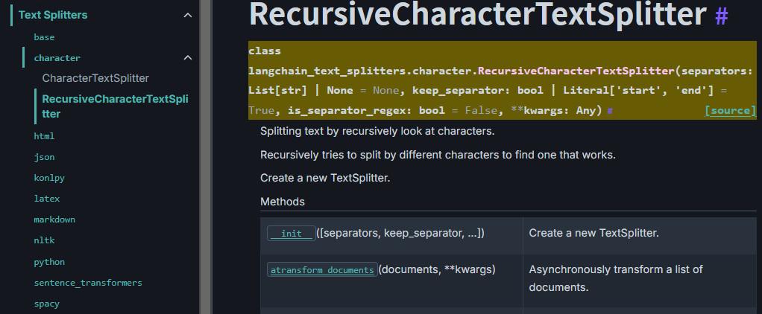
Task: Open the python module page
Action: click(x=49, y=262)
